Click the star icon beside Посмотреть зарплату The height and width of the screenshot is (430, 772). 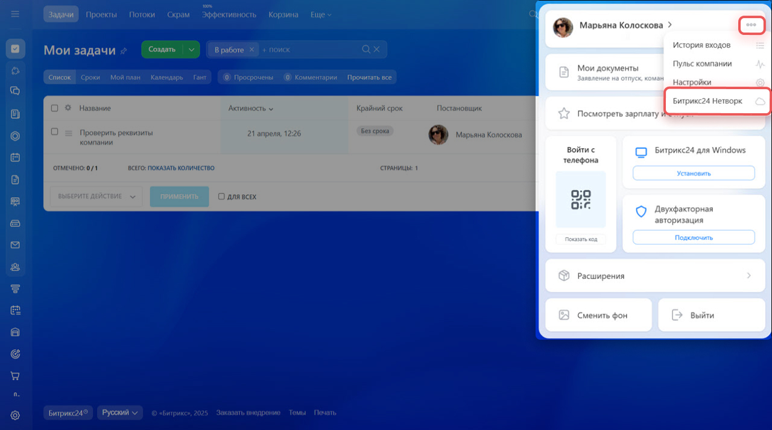tap(564, 113)
